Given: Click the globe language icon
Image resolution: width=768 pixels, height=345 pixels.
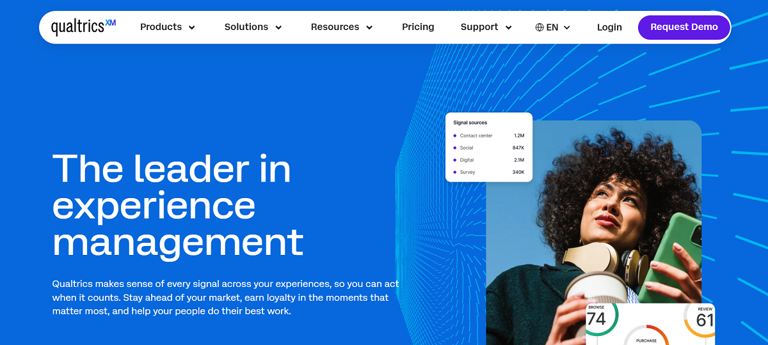Looking at the screenshot, I should point(540,27).
